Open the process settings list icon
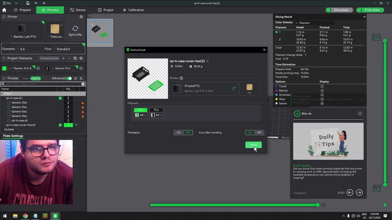The width and height of the screenshot is (392, 220). point(75,79)
